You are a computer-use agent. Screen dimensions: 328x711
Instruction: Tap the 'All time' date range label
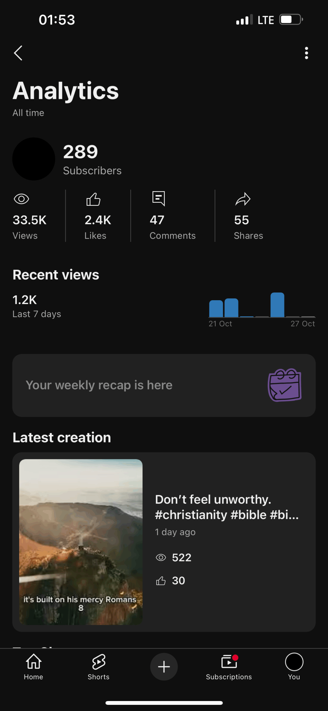[28, 113]
